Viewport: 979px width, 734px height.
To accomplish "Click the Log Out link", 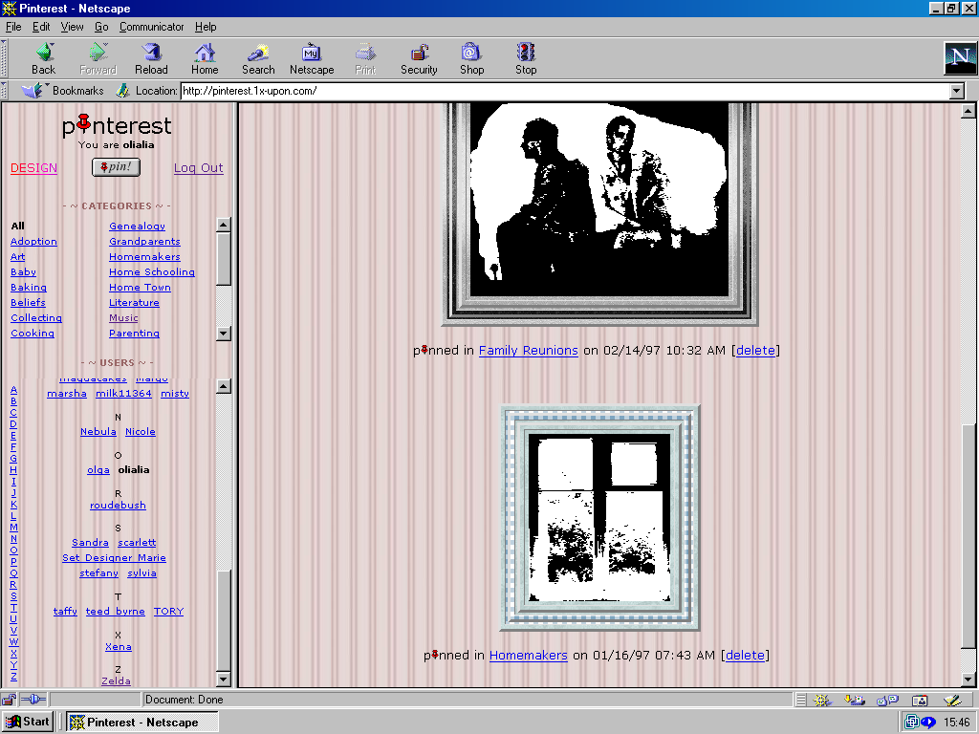I will [x=198, y=168].
